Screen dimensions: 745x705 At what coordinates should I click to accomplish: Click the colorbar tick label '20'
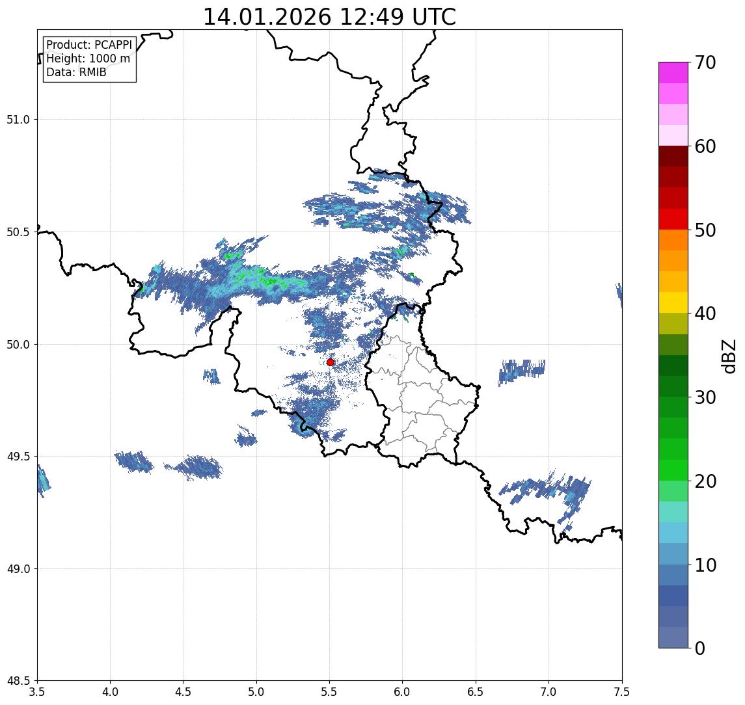pyautogui.click(x=705, y=481)
